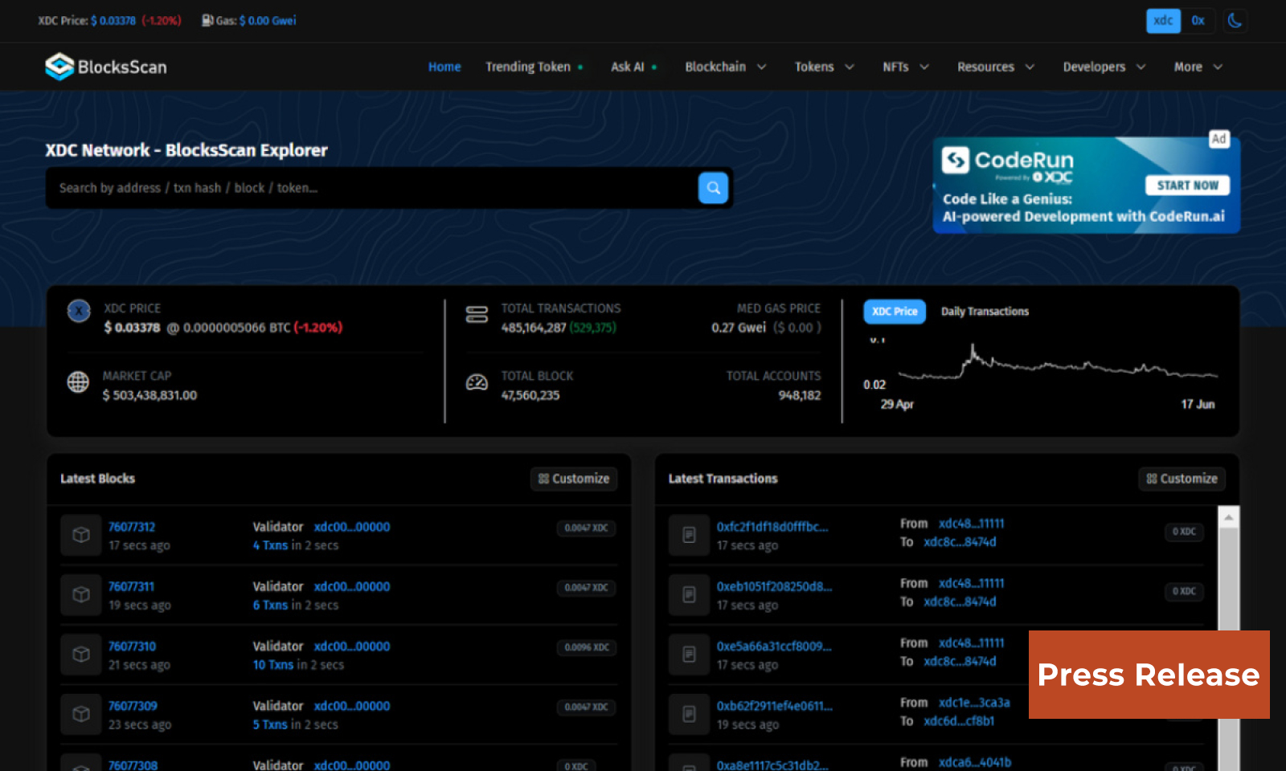This screenshot has height=771, width=1286.
Task: Click the search magnifier icon
Action: 712,187
